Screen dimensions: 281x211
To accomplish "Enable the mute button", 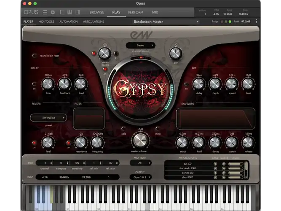I will [x=157, y=129].
